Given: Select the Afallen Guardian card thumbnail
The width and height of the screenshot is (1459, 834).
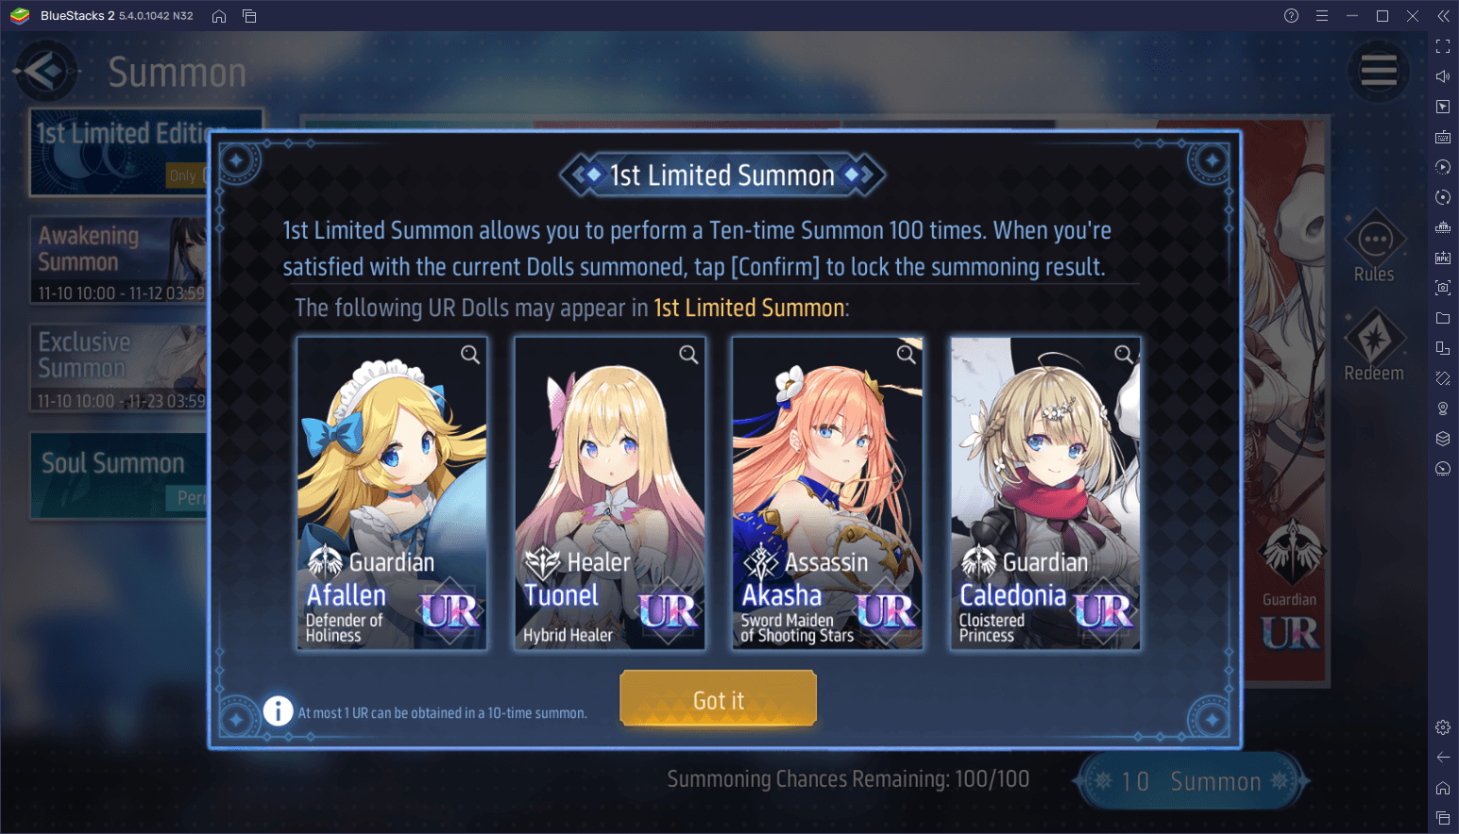Looking at the screenshot, I should (393, 493).
